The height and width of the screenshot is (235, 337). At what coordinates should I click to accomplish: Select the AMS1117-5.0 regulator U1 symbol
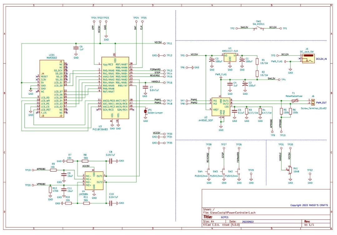coord(230,58)
